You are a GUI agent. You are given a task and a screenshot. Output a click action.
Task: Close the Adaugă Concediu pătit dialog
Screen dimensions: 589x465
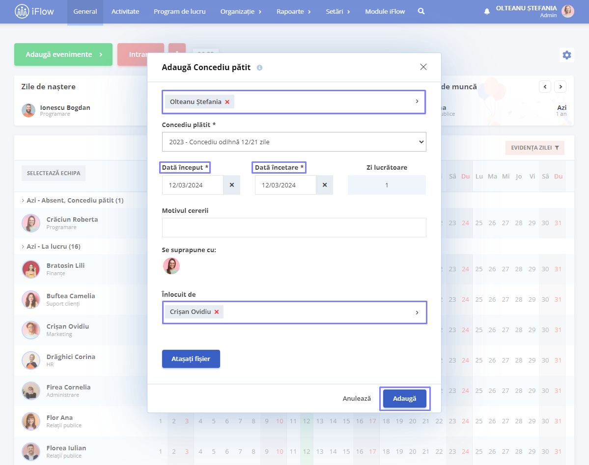point(423,67)
